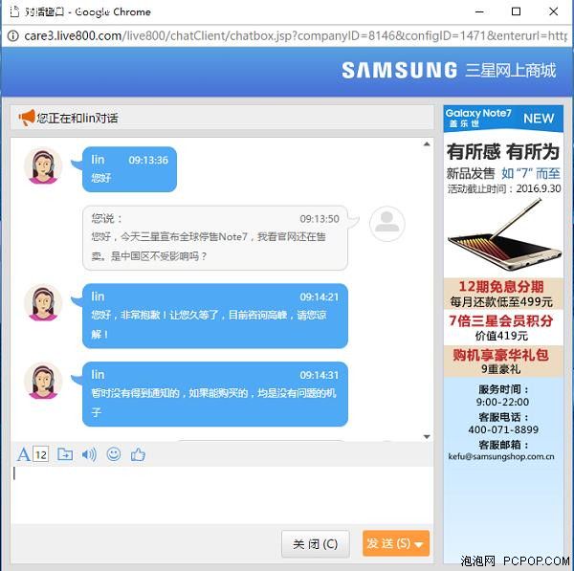Click the SAMSUNG 三星网上商城 logo

point(449,70)
